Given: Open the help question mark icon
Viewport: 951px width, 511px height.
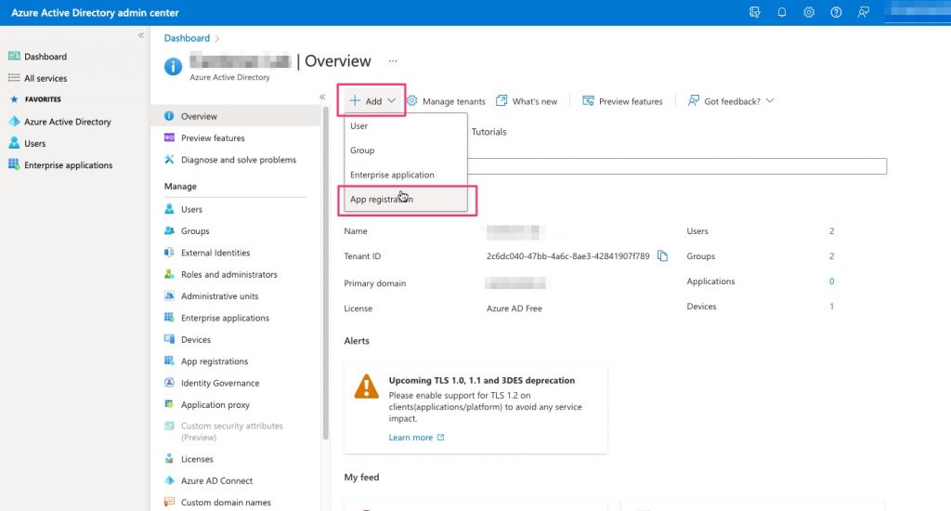Looking at the screenshot, I should tap(836, 12).
